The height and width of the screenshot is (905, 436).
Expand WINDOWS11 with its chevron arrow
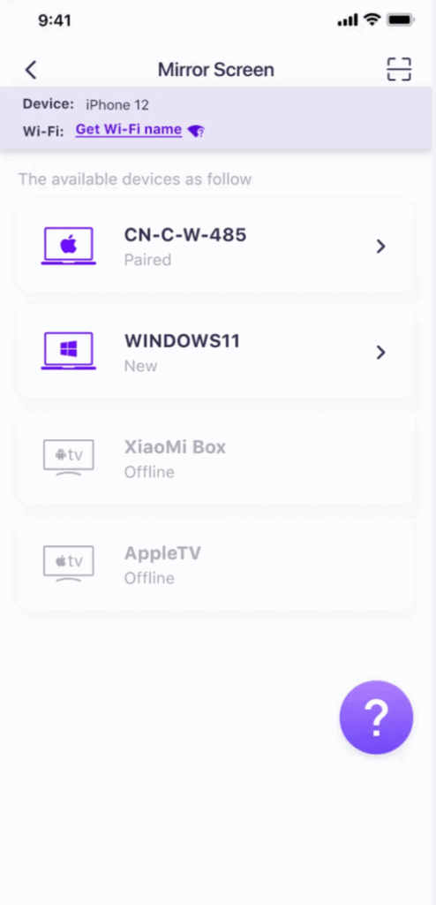point(380,353)
